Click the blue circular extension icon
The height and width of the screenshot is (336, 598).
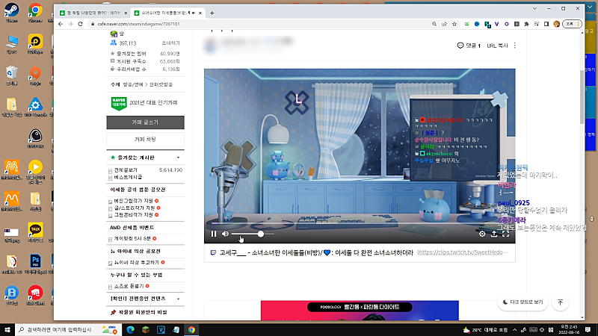477,24
